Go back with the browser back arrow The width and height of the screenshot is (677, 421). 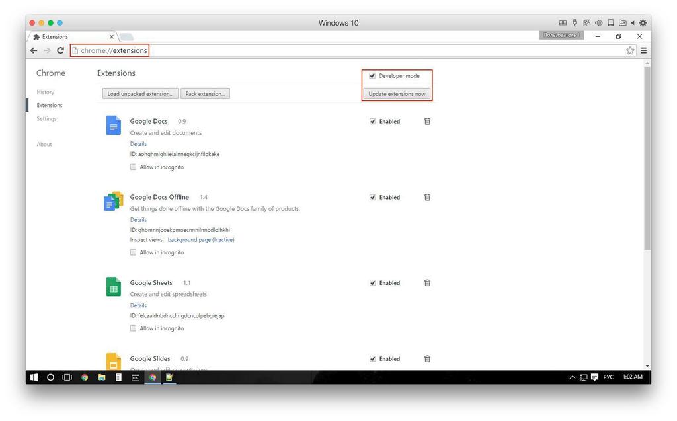(34, 50)
